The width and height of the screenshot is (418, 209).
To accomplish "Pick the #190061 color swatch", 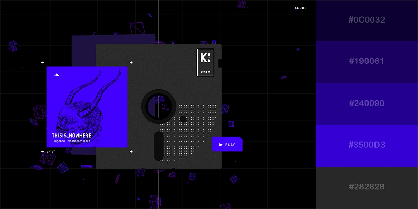I will click(x=366, y=61).
